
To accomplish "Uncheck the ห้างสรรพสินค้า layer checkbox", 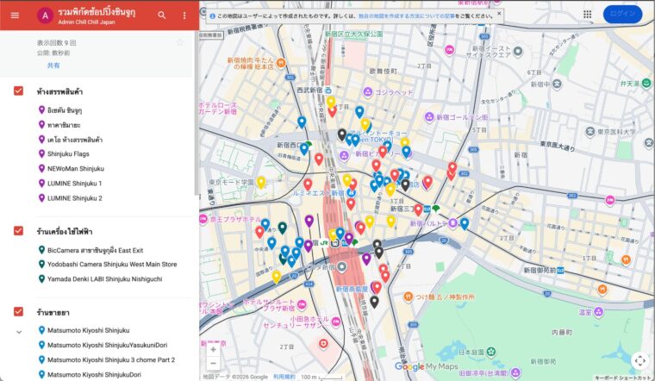I will click(18, 91).
